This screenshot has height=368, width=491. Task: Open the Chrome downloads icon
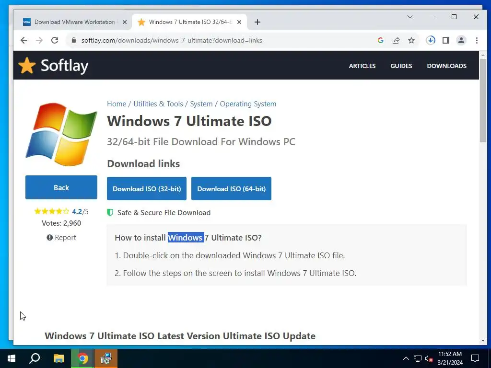tap(431, 40)
